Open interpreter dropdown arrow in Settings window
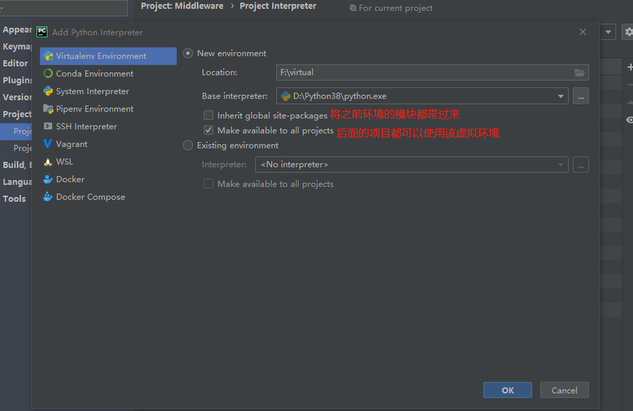The height and width of the screenshot is (411, 633). tap(607, 32)
